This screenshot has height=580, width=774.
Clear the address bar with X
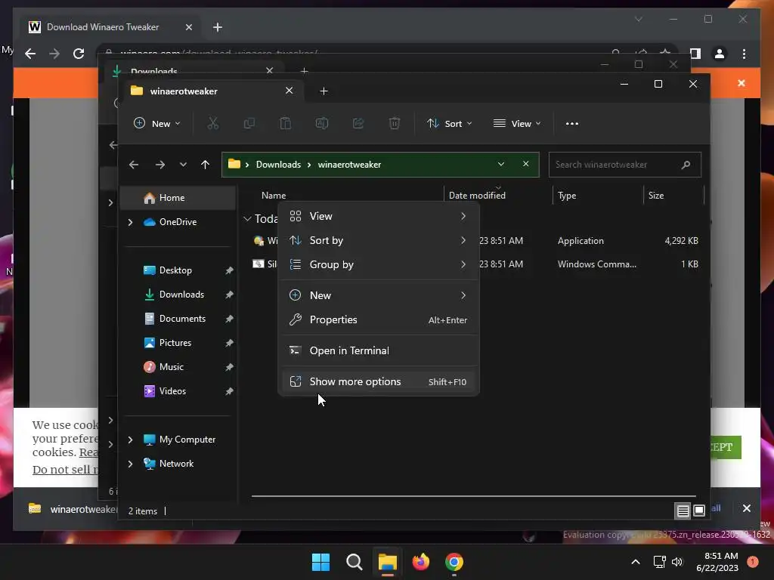(526, 164)
